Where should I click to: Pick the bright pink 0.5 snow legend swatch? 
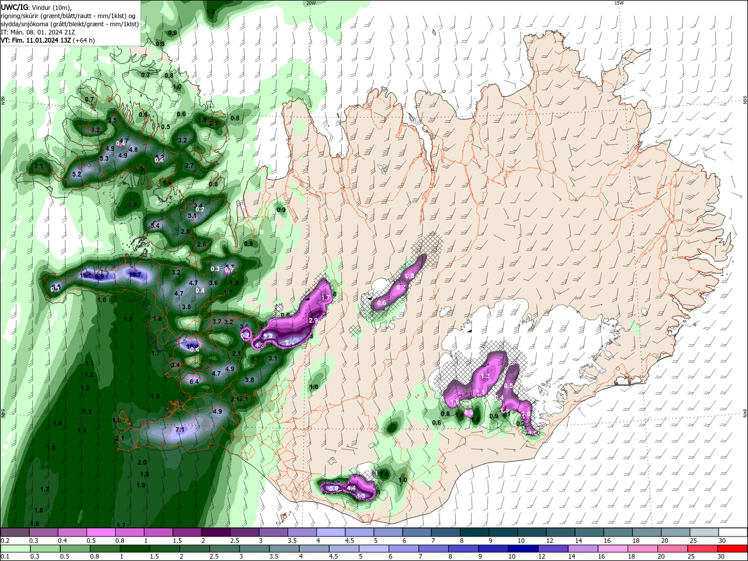tap(101, 532)
